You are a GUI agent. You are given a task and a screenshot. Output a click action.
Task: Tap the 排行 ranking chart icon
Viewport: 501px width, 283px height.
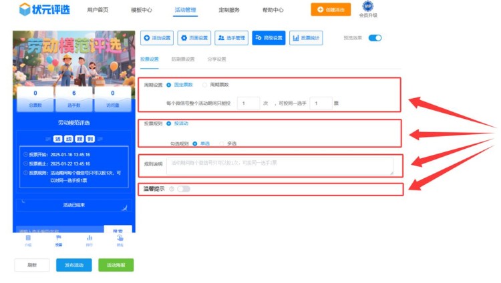coord(89,238)
